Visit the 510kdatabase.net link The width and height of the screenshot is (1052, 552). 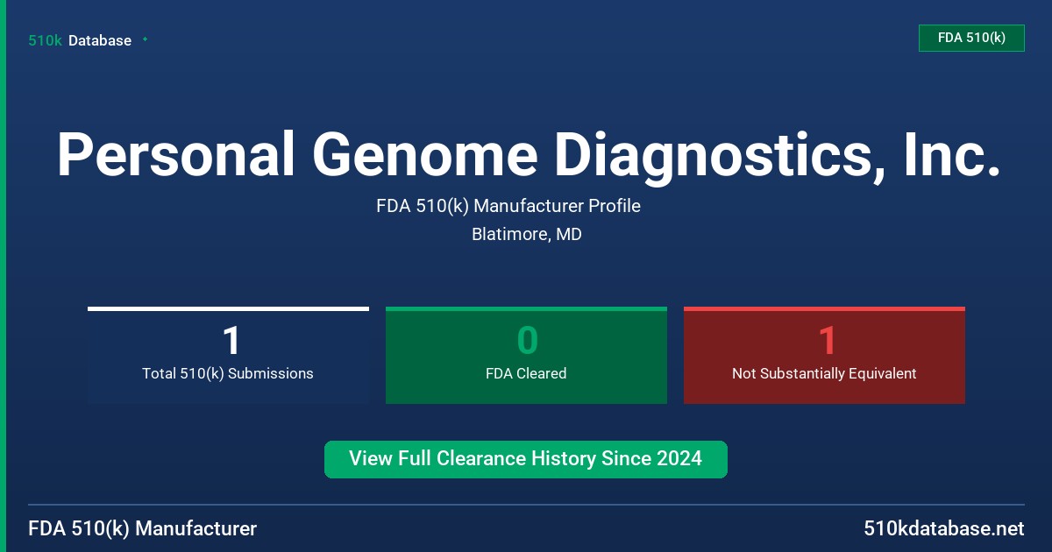coord(943,528)
